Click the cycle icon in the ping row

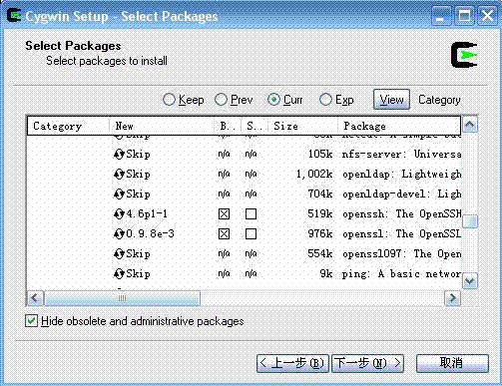(x=119, y=274)
